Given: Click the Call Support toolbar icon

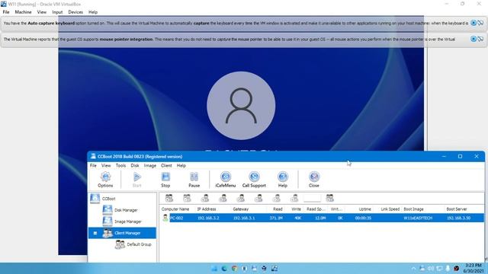Looking at the screenshot, I should (254, 180).
